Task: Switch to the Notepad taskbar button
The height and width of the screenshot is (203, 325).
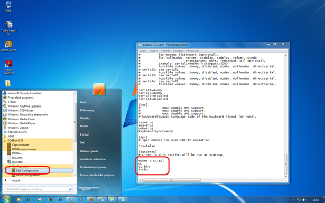Action: click(123, 199)
